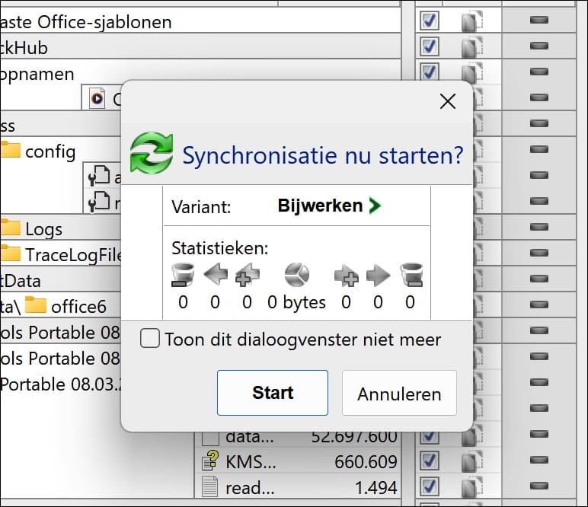This screenshot has height=507, width=588.
Task: Click the dash icon in KMS row
Action: (x=539, y=460)
